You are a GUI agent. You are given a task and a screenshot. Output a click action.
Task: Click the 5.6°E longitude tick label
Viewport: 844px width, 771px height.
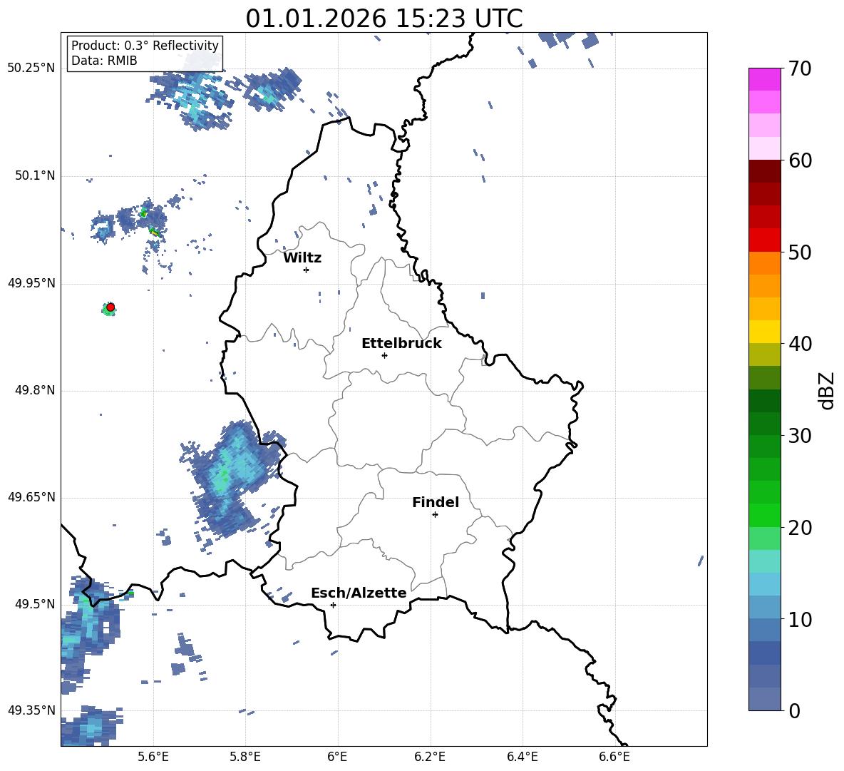153,757
